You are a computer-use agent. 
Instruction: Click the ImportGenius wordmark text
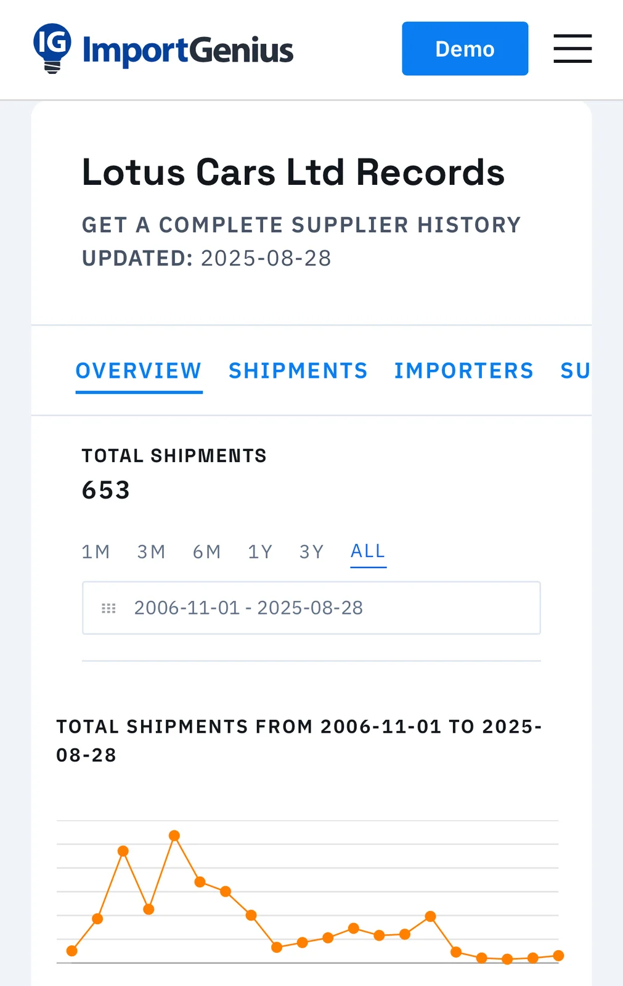coord(188,51)
